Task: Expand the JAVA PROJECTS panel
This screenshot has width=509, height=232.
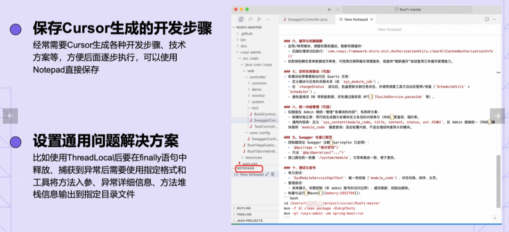Action: tap(249, 221)
